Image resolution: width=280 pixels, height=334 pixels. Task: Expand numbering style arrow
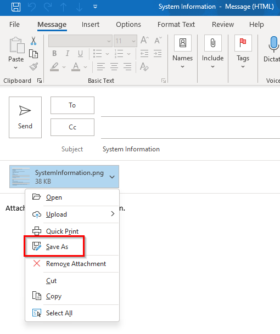click(x=129, y=54)
